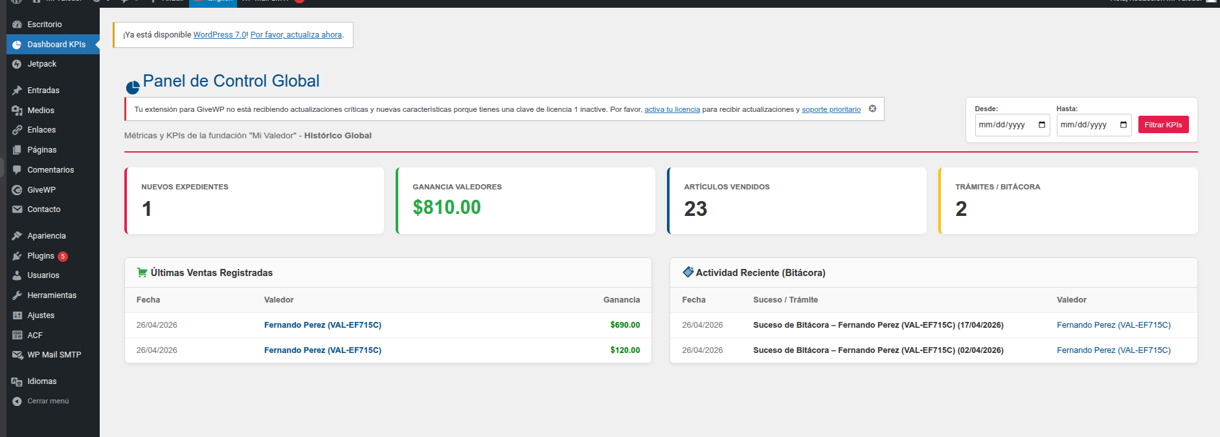This screenshot has width=1220, height=437.
Task: Click the pie chart icon beside Panel title
Action: coord(132,87)
